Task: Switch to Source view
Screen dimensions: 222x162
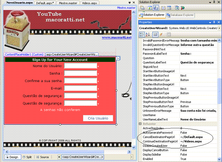Action: (x=43, y=157)
